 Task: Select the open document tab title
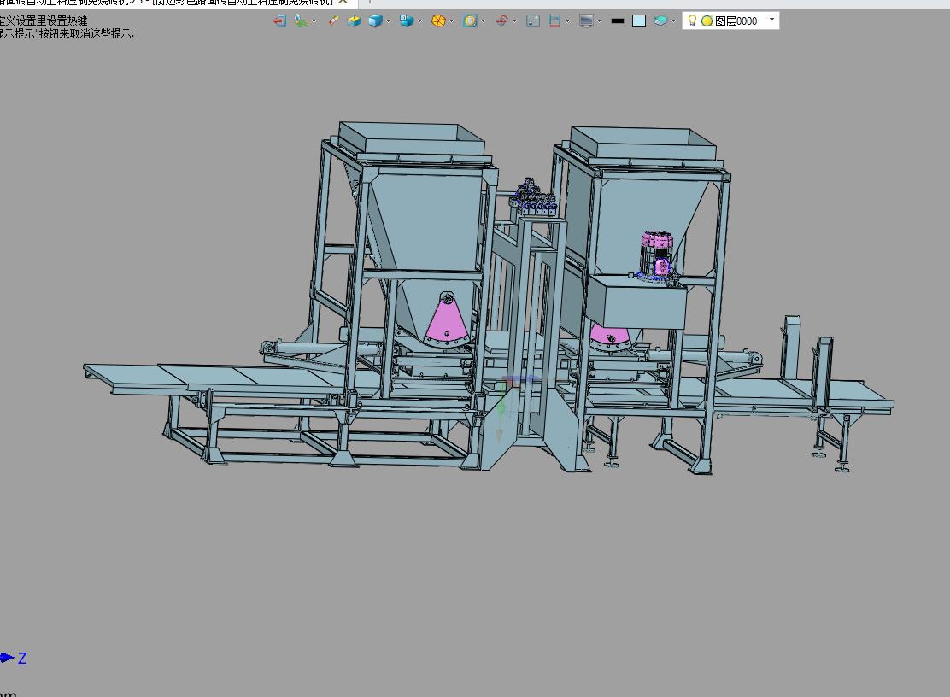[167, 2]
